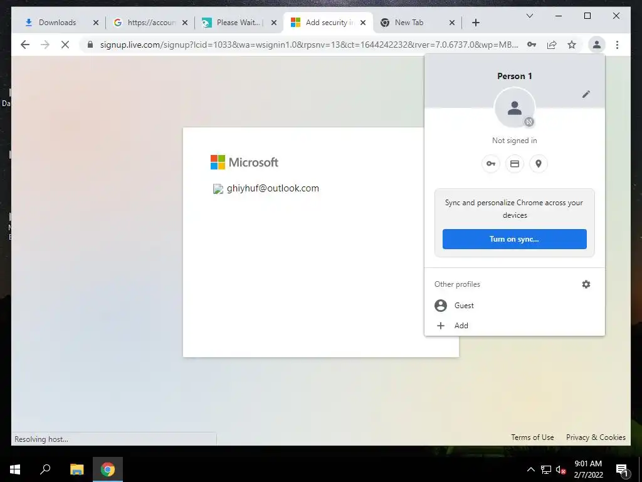Open Chrome three-dot menu
This screenshot has height=482, width=642.
coord(617,45)
